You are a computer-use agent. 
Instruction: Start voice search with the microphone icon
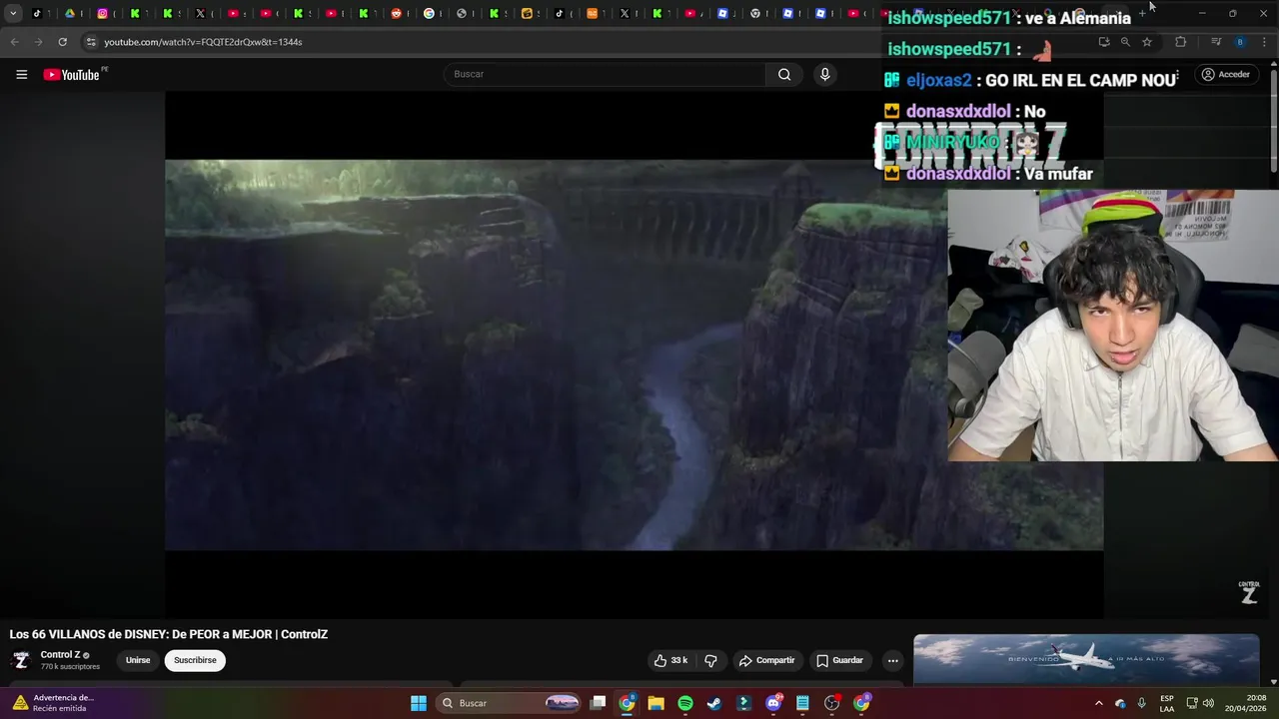tap(824, 74)
